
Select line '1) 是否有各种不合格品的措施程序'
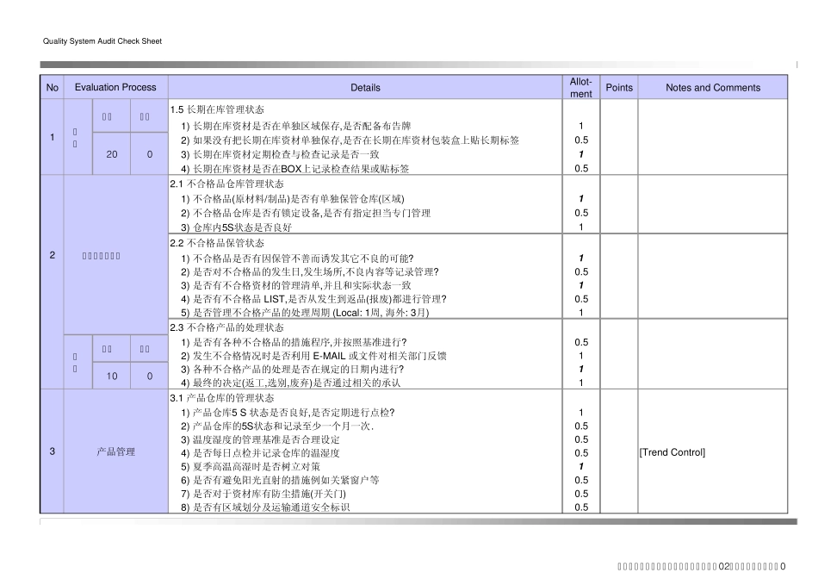[x=294, y=343]
